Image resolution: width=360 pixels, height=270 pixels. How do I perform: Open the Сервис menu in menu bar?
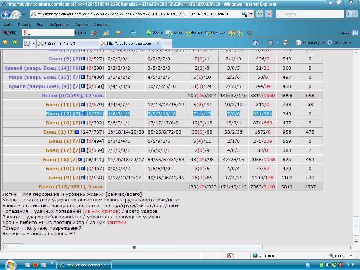(81, 25)
